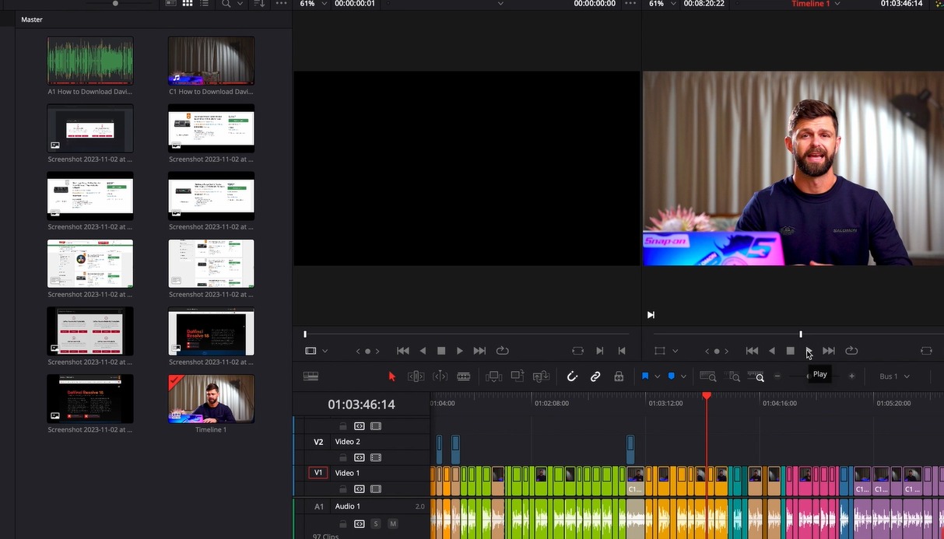Click the Detail Zoom icon
This screenshot has height=539, width=944.
(x=733, y=376)
